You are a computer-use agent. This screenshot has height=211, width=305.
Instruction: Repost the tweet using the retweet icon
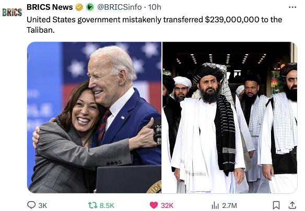(92, 205)
